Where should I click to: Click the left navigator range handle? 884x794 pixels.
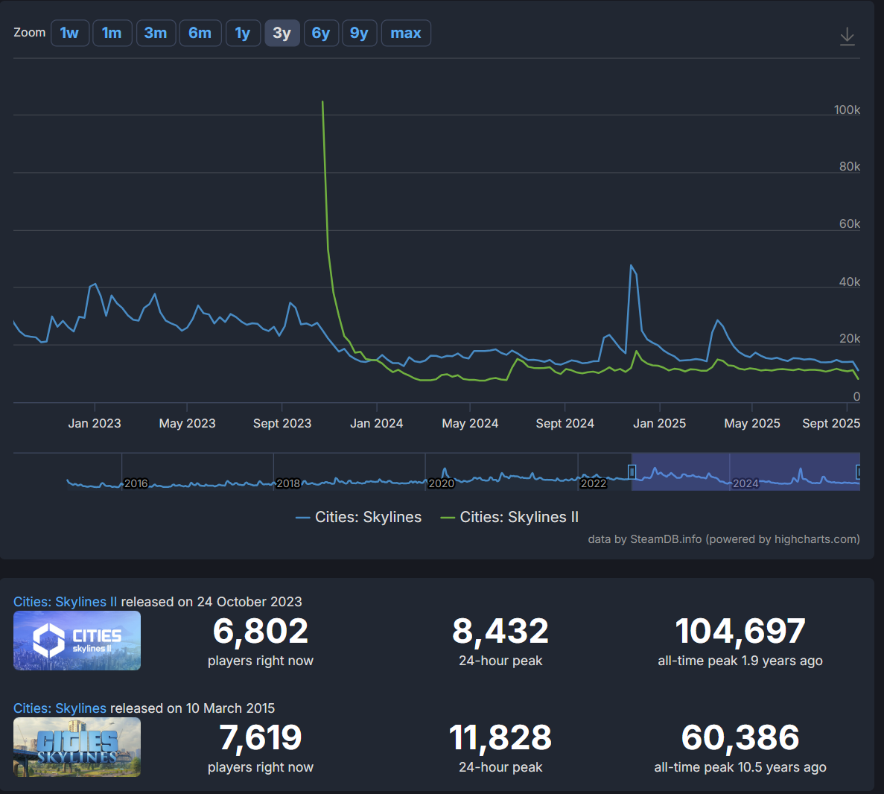pos(632,472)
